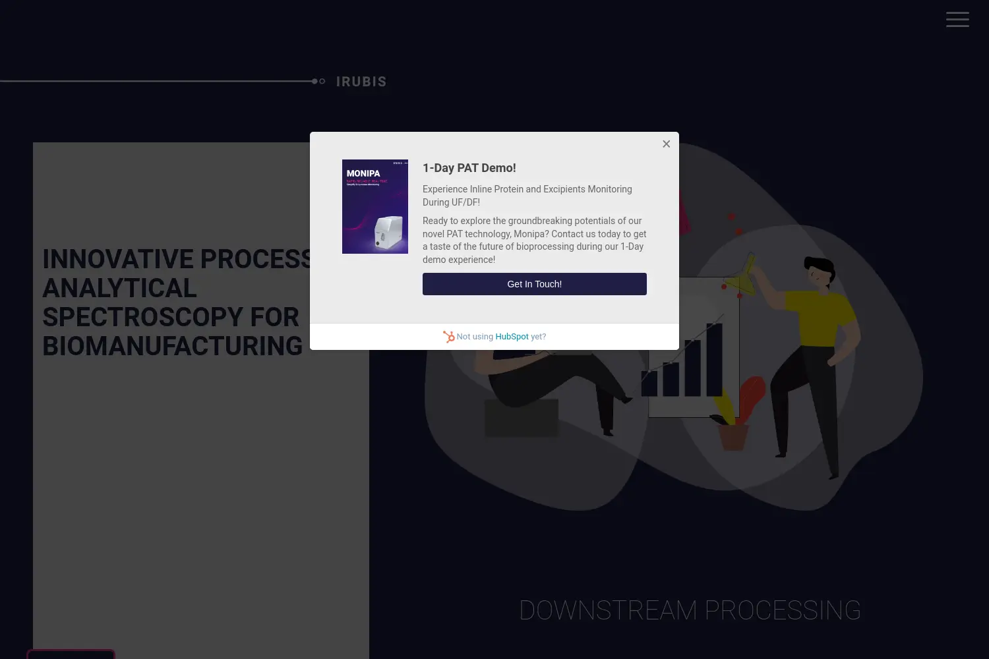Open the hamburger menu icon

tap(957, 19)
